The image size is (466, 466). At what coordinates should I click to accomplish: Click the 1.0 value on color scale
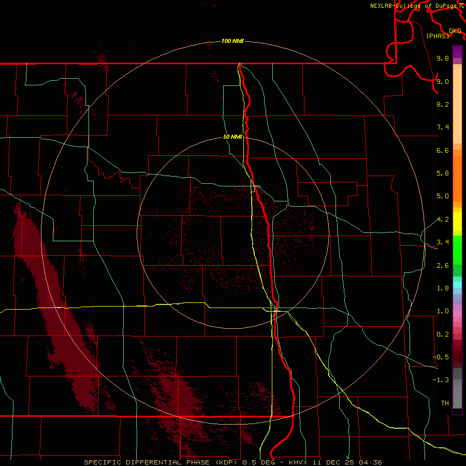click(443, 311)
